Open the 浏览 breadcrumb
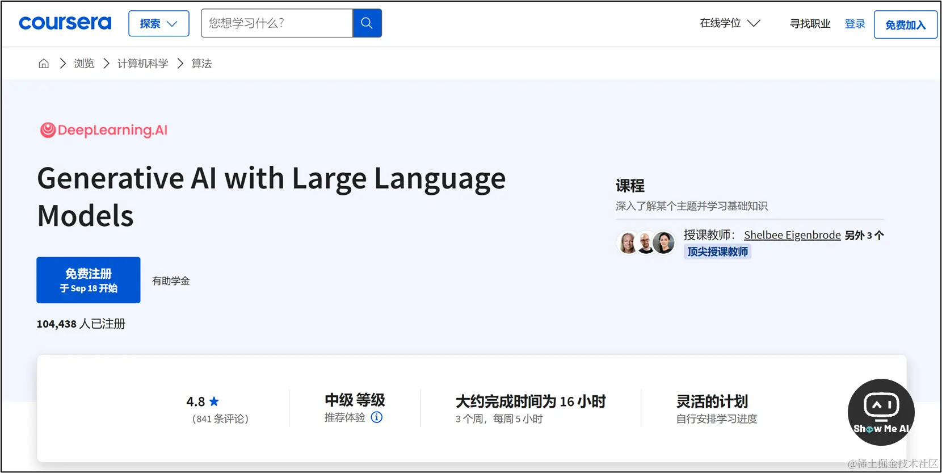The height and width of the screenshot is (473, 942). point(84,64)
